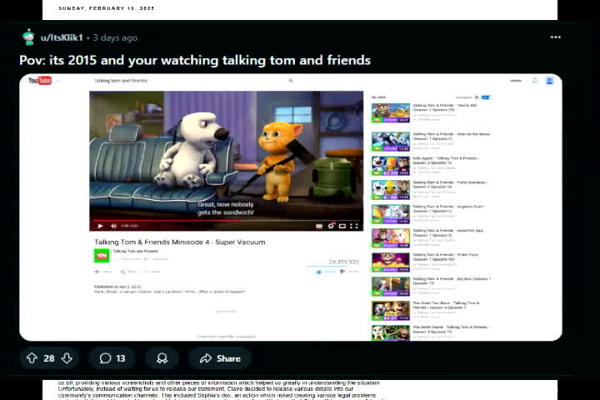Dislike the video with thumbs down
Viewport: 600px width, 400px height.
tap(342, 272)
